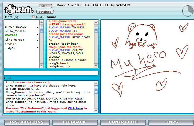Open the LINKS button

tap(171, 122)
